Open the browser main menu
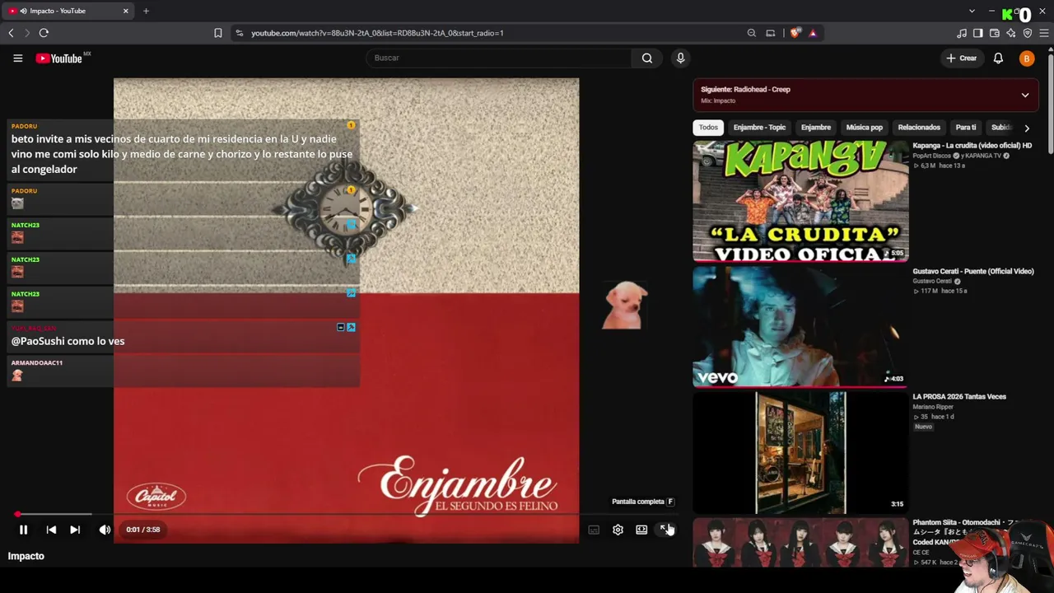1054x593 pixels. pyautogui.click(x=1044, y=33)
